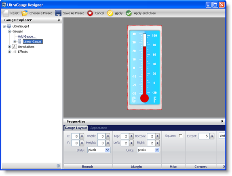Click the Y value spinner arrows
The height and width of the screenshot is (176, 232).
pos(82,143)
